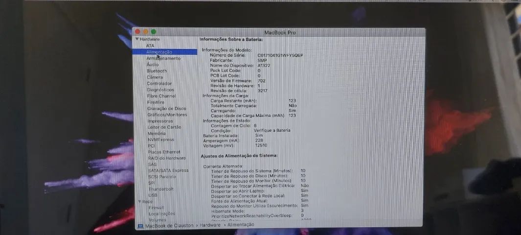Click the Corrente Alternada label
The image size is (521, 235).
[x=223, y=166]
